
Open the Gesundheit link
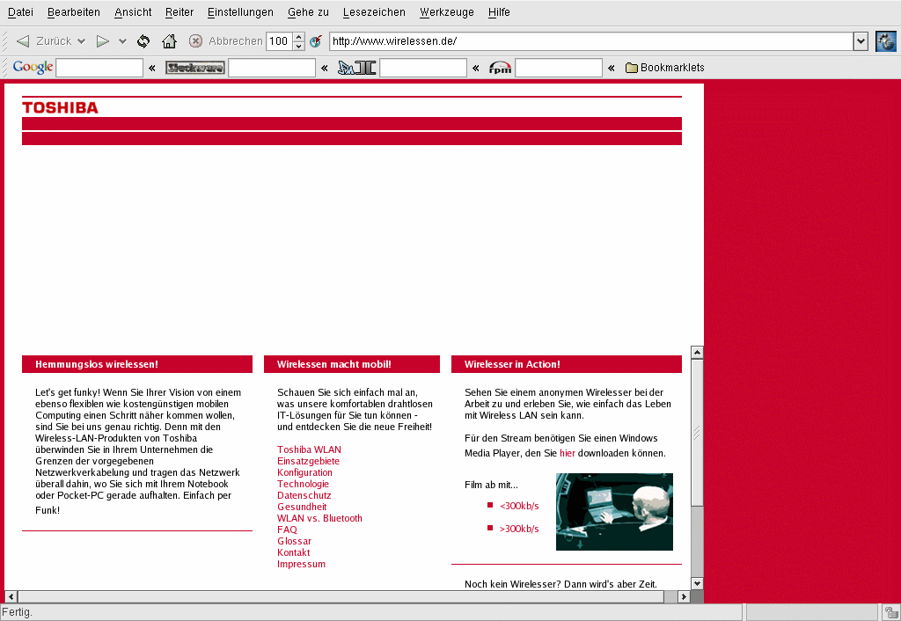point(302,508)
